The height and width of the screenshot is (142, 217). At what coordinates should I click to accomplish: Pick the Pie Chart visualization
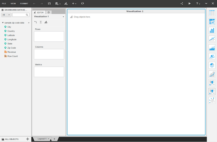212,65
